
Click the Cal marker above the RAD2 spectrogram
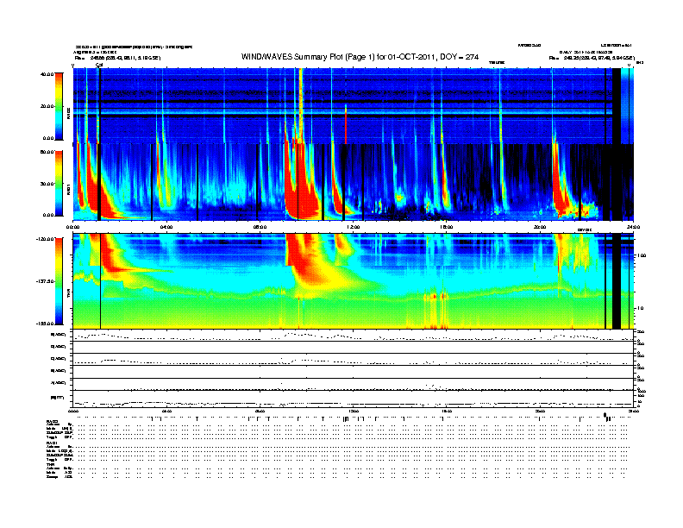(99, 65)
